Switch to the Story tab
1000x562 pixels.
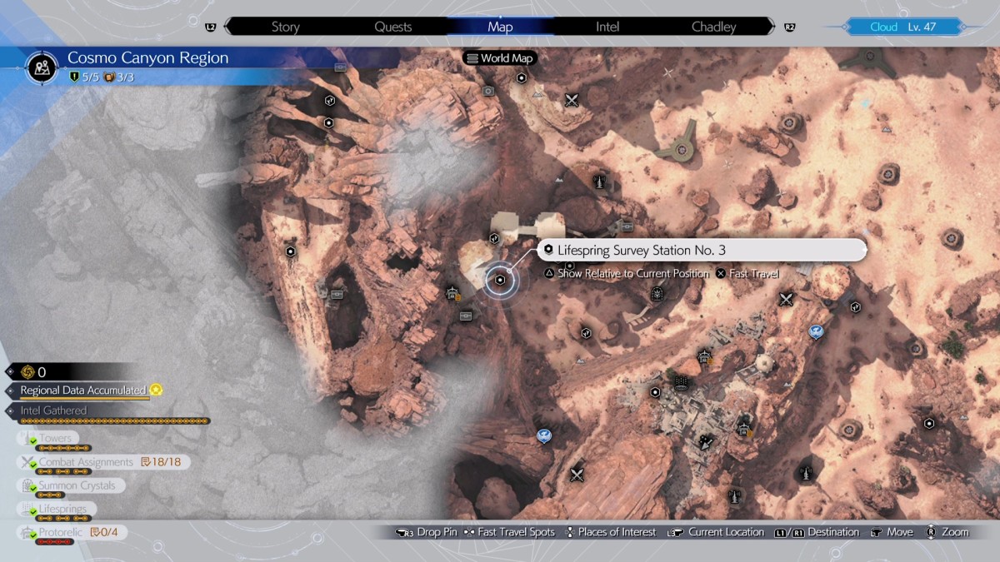tap(285, 27)
